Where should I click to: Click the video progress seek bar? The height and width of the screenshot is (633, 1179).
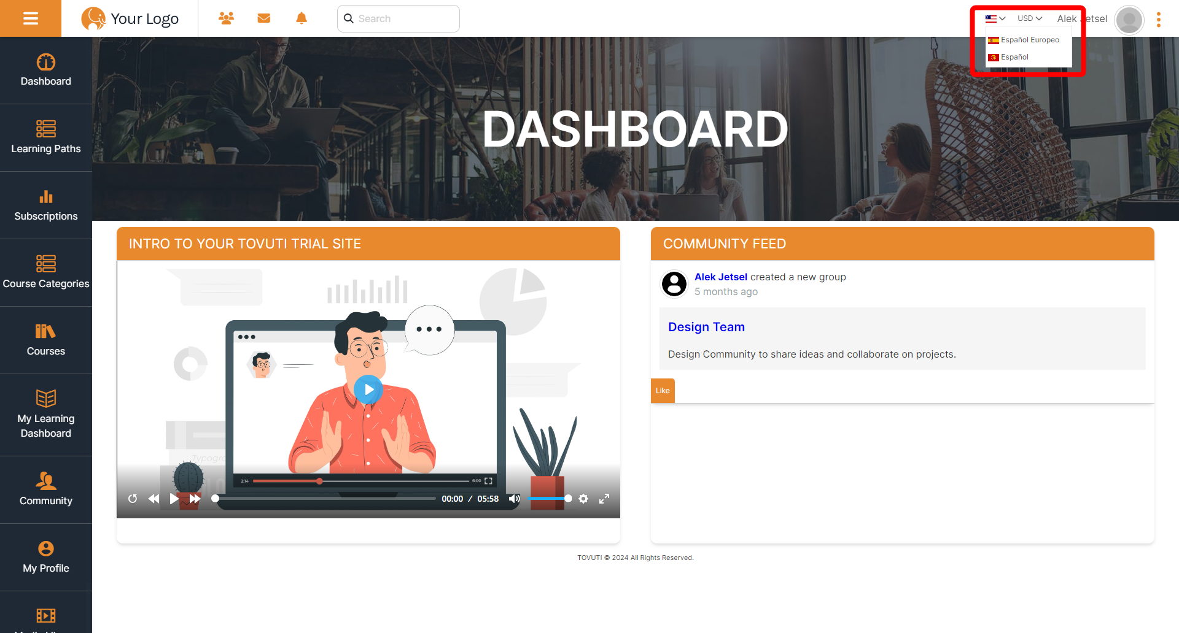pyautogui.click(x=324, y=499)
